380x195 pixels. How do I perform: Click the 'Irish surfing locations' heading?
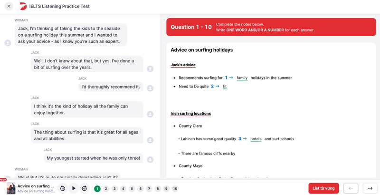pyautogui.click(x=191, y=114)
